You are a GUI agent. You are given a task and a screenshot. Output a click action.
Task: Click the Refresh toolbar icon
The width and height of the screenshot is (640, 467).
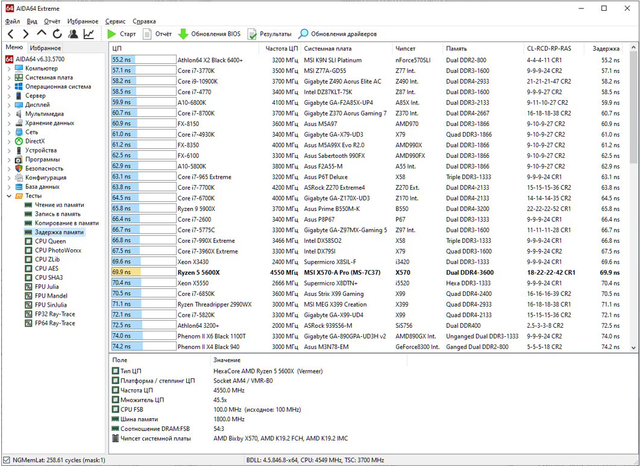click(57, 34)
